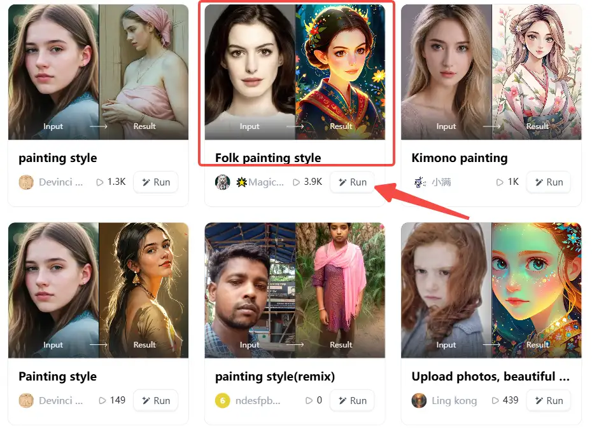The height and width of the screenshot is (432, 592).
Task: Run the painting style template with 1.3K runs
Action: click(156, 182)
